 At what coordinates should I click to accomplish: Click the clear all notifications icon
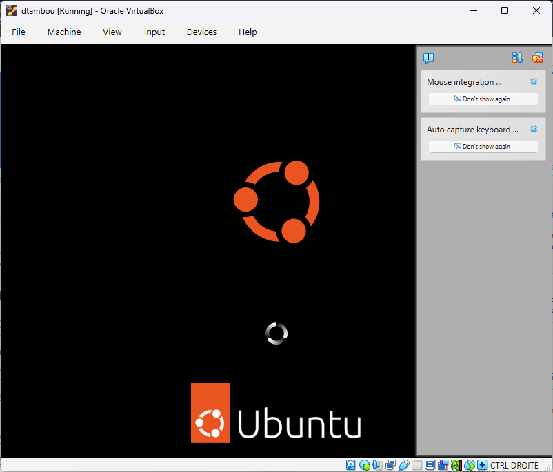[x=537, y=58]
